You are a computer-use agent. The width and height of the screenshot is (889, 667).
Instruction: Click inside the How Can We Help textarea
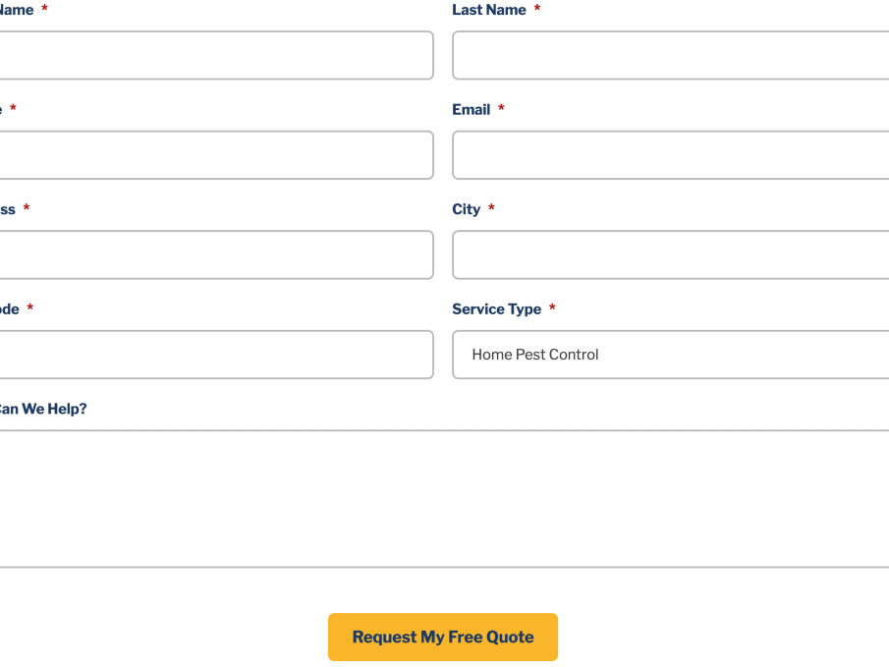click(x=442, y=499)
